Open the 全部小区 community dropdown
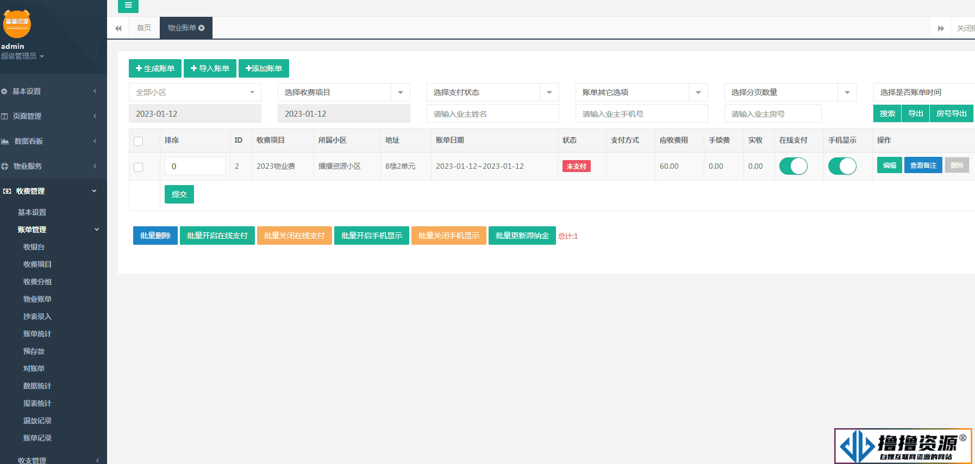The height and width of the screenshot is (464, 975). (195, 92)
